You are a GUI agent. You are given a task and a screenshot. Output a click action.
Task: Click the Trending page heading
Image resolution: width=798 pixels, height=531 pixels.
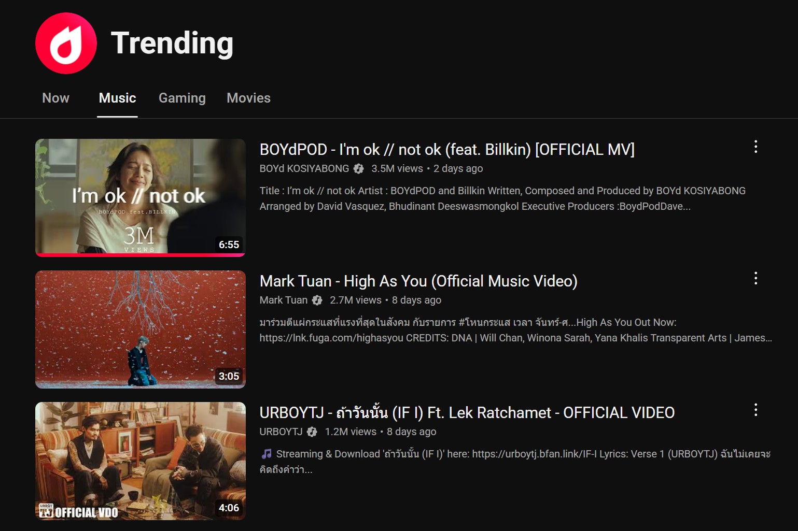click(172, 42)
